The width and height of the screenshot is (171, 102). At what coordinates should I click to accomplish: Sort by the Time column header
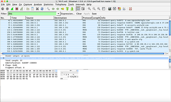click(x=18, y=18)
